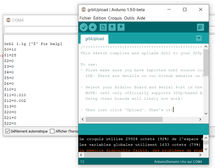Click the Arduino logo in grblUpload title bar
215x168 pixels.
coord(84,9)
